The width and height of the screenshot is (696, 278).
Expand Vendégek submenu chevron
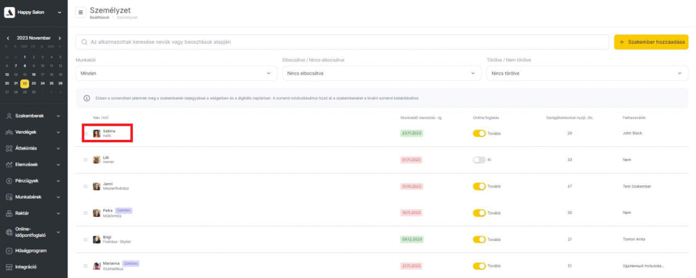(58, 132)
